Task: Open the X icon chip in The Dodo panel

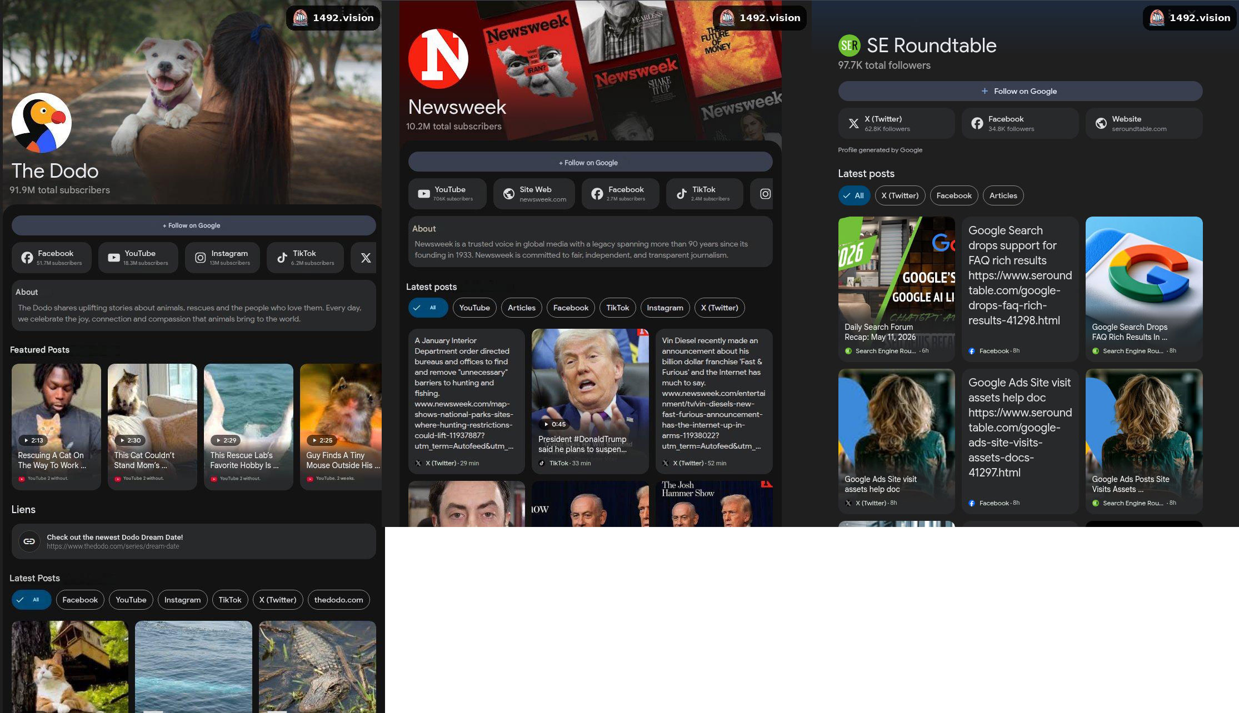Action: [x=366, y=258]
